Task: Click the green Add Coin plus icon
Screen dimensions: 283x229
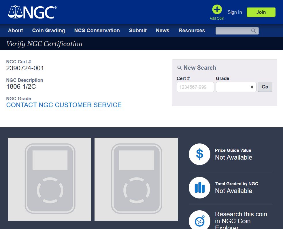Action: 217,10
